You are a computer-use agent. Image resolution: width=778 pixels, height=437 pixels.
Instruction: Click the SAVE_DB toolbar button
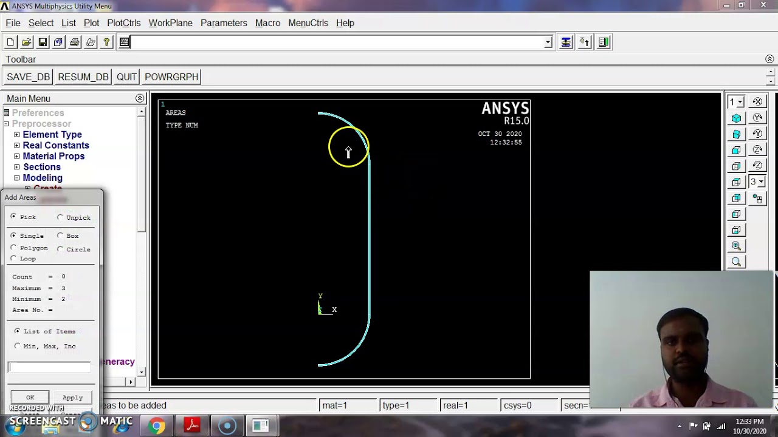point(28,77)
